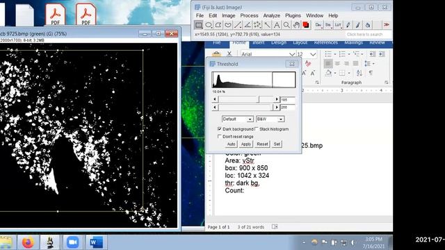Switch to the References tab in Word

click(326, 42)
